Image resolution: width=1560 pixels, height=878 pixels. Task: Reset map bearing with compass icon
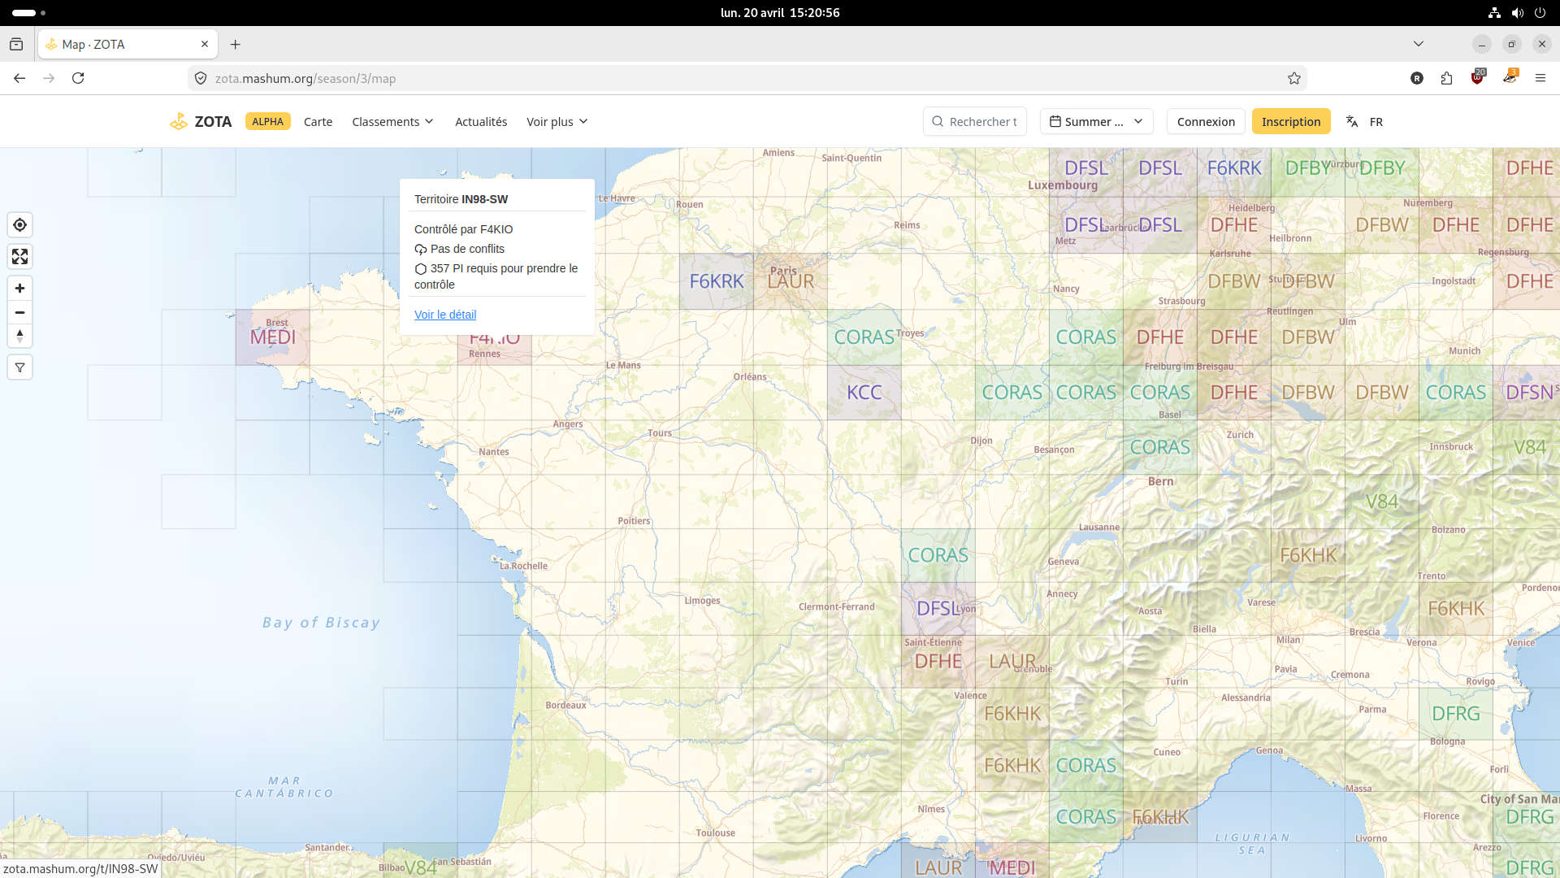(19, 336)
